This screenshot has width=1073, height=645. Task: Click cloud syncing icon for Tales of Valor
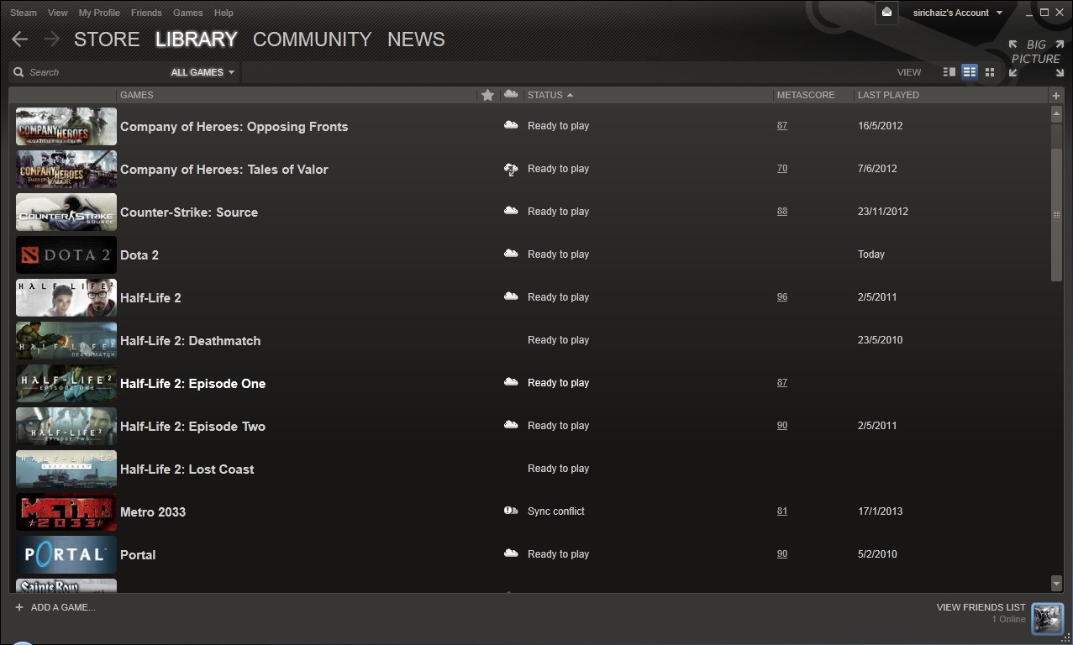coord(511,169)
